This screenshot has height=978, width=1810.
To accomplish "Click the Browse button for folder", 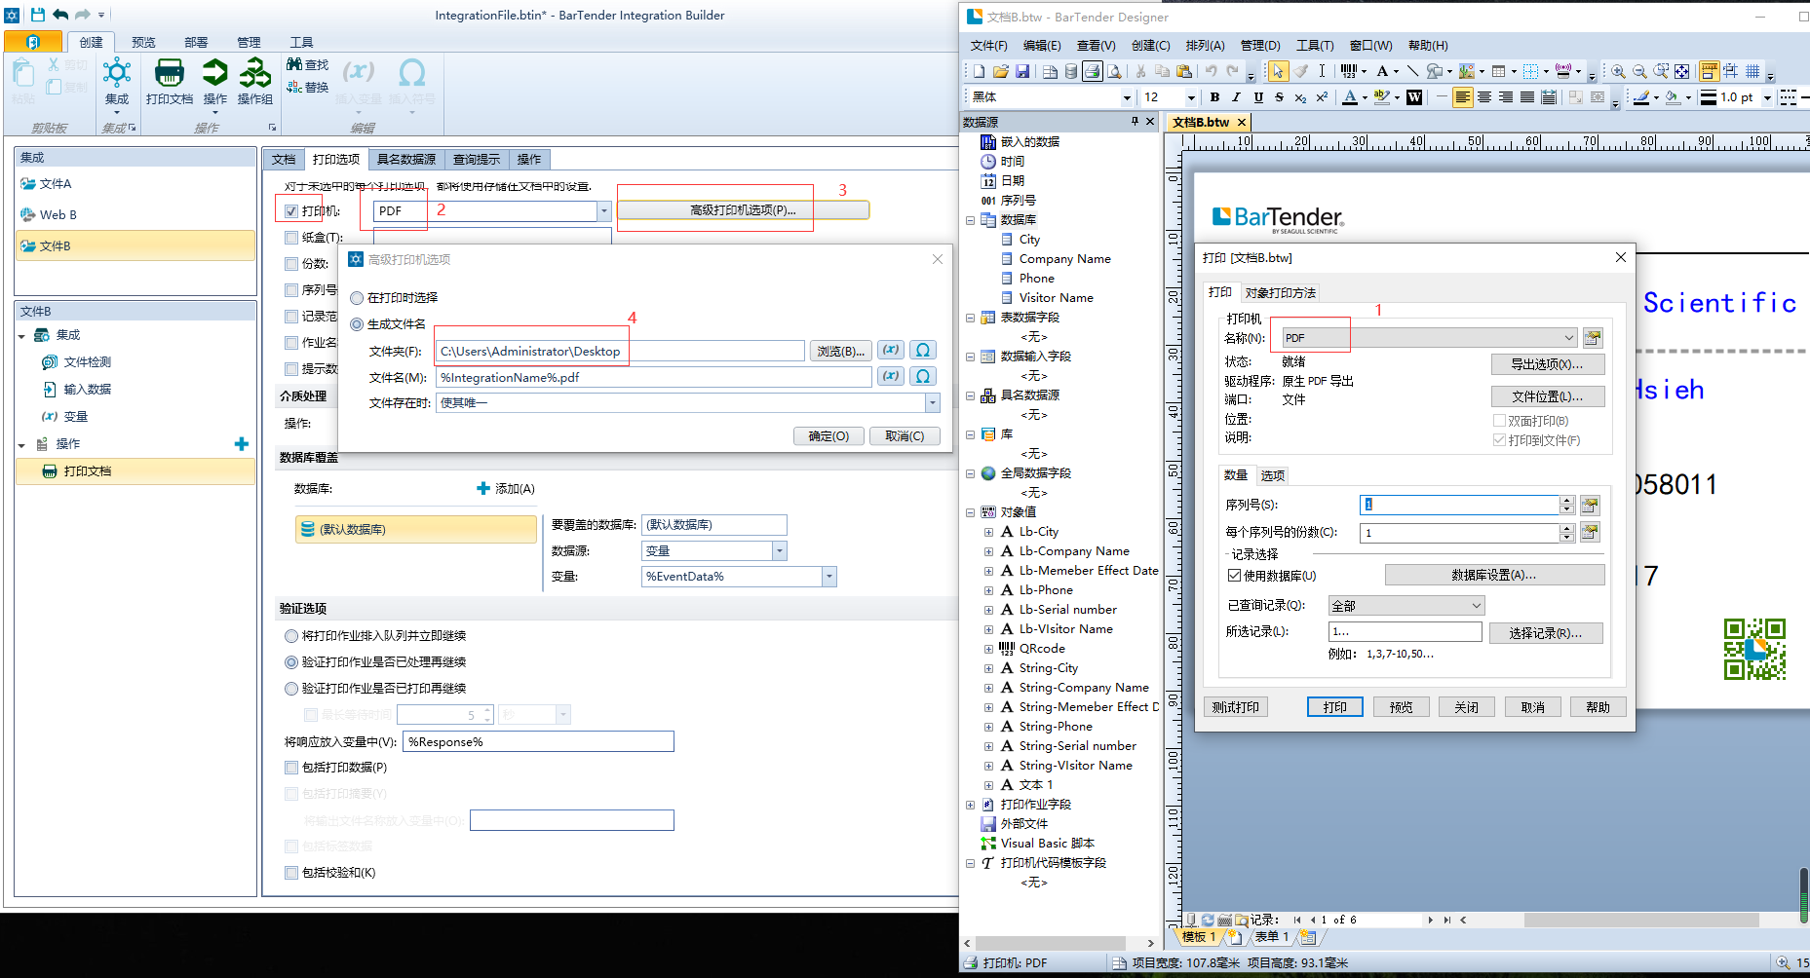I will pos(839,351).
